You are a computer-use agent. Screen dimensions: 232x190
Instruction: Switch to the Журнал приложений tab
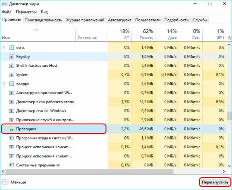85,20
